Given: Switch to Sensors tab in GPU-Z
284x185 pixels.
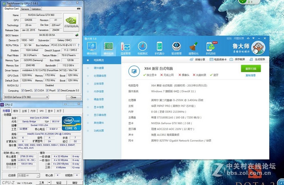Looking at the screenshot, I should [25, 9].
